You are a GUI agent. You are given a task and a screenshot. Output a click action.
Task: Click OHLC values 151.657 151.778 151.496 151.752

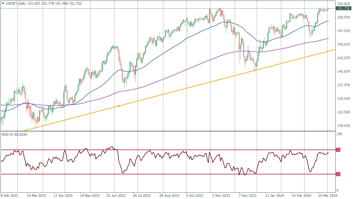[55, 4]
